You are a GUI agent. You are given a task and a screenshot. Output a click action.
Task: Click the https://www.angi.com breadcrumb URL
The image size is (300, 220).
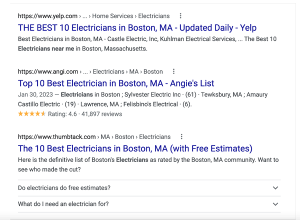48,71
